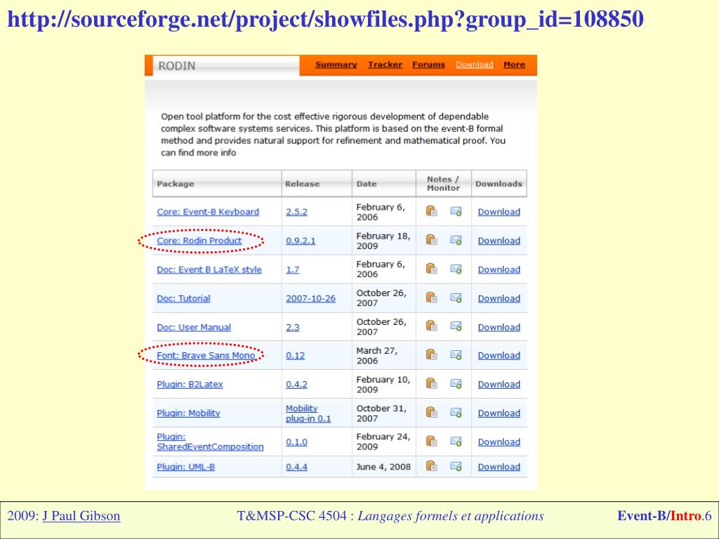This screenshot has width=719, height=539.
Task: Open Doc: User Manual package link
Action: coord(194,327)
